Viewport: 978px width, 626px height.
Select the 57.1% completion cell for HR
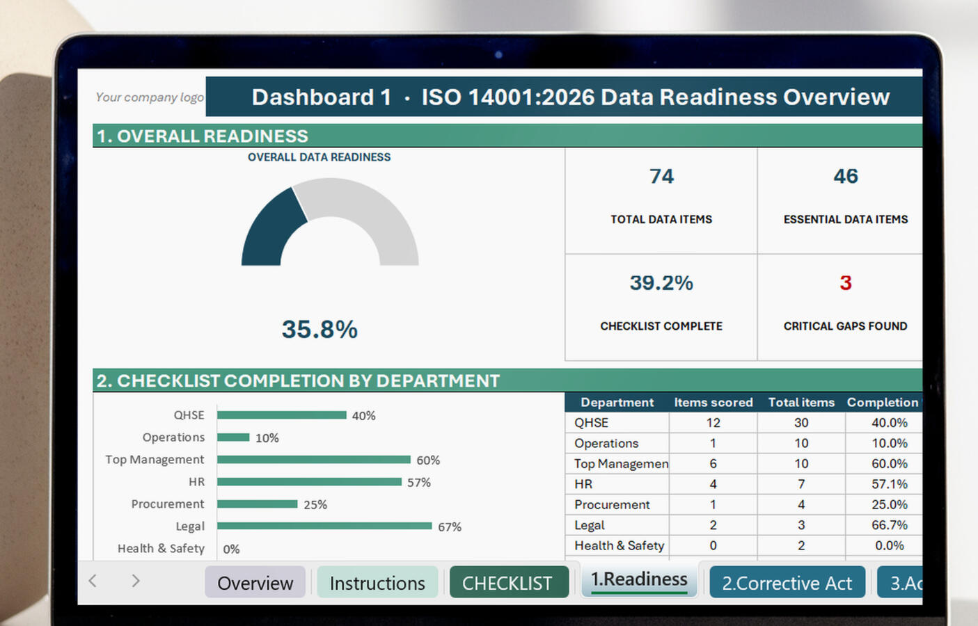tap(884, 484)
